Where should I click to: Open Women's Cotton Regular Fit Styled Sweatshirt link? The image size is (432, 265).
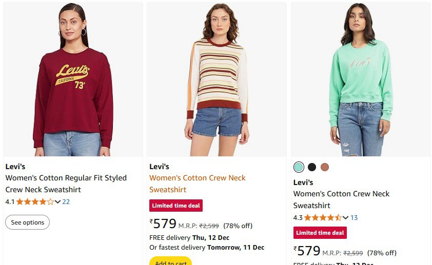coord(66,184)
